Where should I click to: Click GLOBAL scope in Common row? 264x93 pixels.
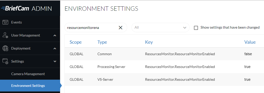[76, 54]
